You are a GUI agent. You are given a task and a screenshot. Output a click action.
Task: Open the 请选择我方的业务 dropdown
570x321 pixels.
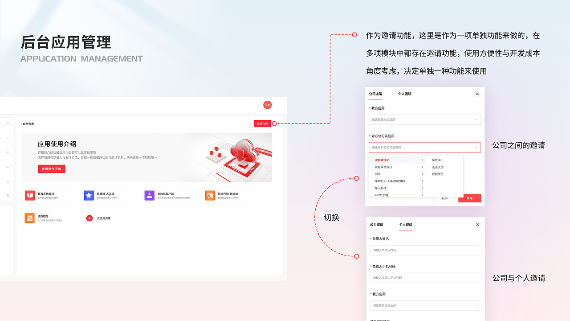(425, 305)
